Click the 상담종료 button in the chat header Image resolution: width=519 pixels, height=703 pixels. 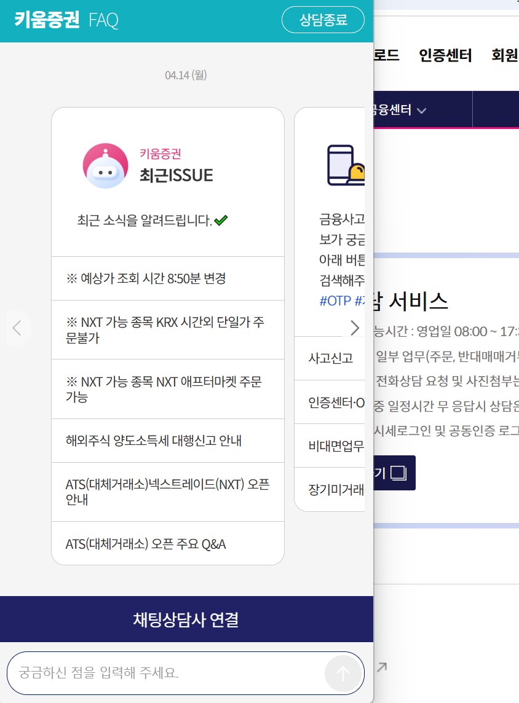point(323,20)
